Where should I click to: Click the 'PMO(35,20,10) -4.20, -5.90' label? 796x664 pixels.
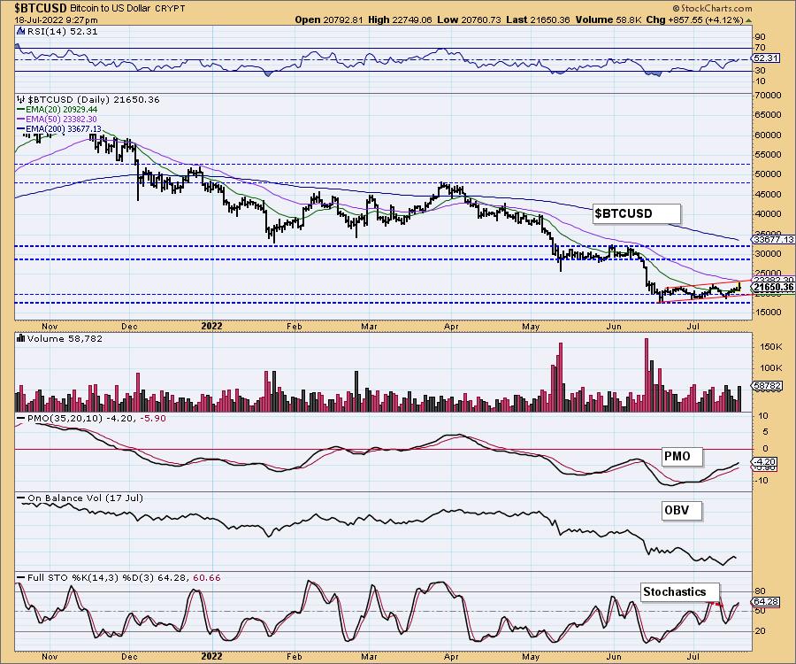96,418
